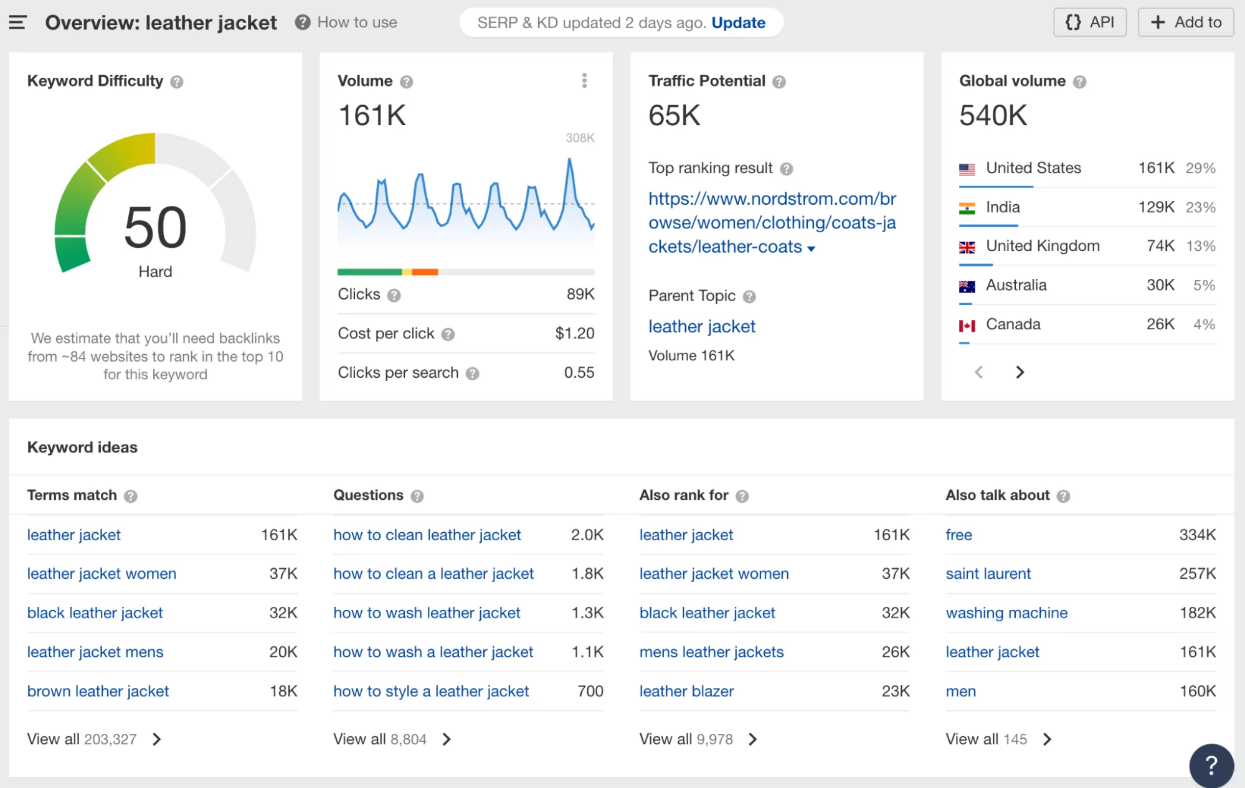Viewport: 1245px width, 788px height.
Task: Open the Volume card options menu
Action: (584, 80)
